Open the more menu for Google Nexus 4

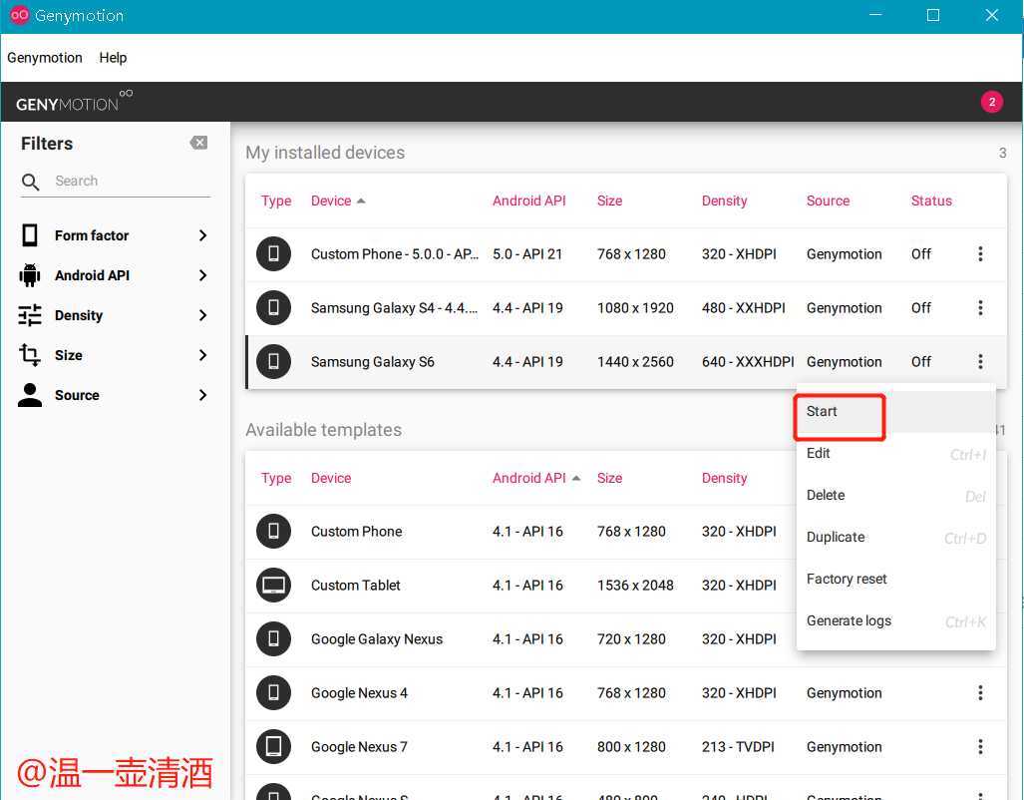(x=980, y=693)
